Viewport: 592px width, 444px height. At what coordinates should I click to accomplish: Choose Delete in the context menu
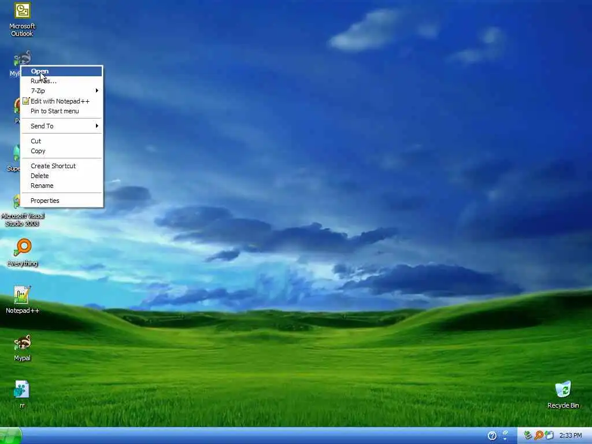coord(61,176)
